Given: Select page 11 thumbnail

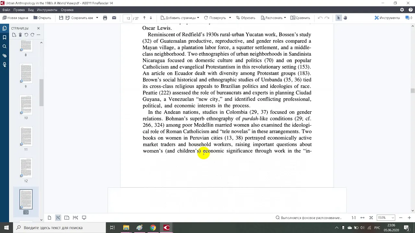Looking at the screenshot, I should coord(26,136).
